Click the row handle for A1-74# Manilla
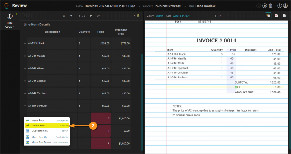 [x=25, y=56]
